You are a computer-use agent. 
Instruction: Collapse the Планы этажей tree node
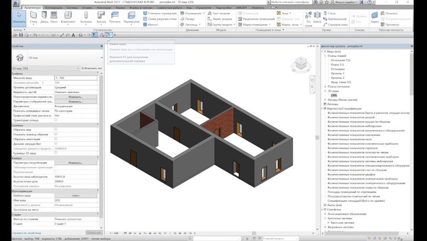326,56
